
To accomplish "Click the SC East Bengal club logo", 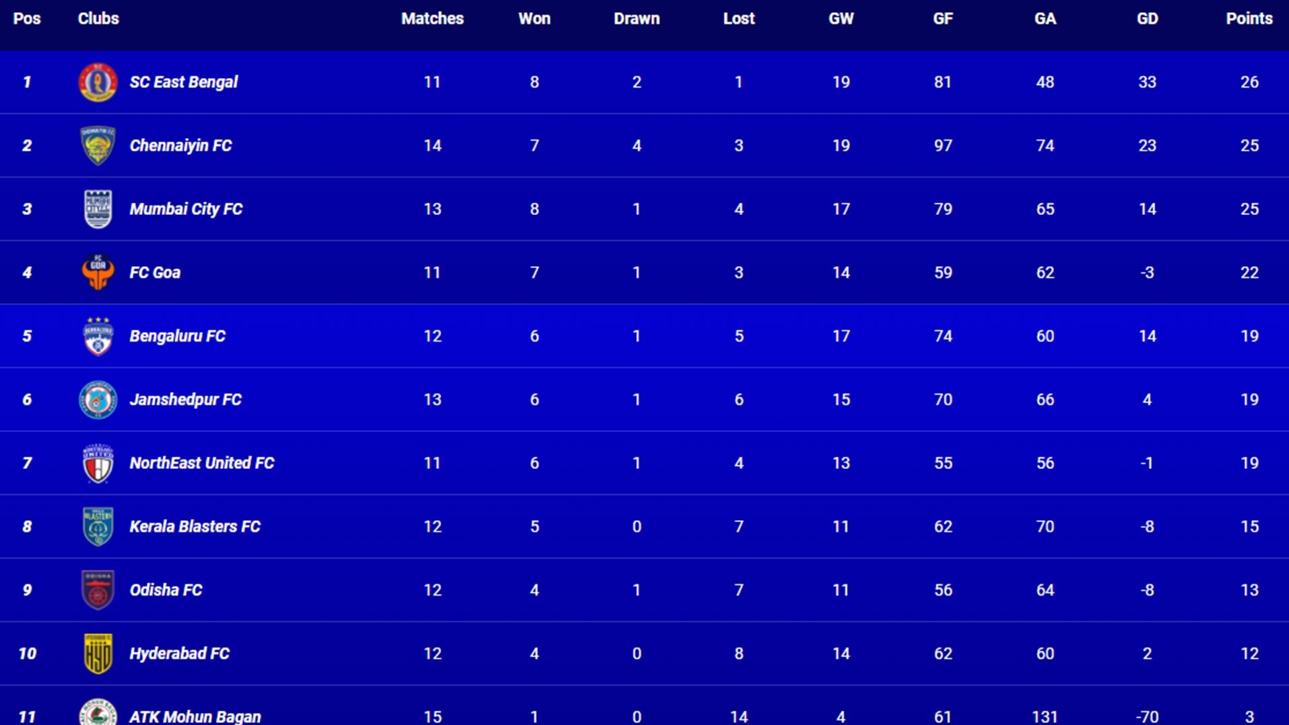I will 98,82.
